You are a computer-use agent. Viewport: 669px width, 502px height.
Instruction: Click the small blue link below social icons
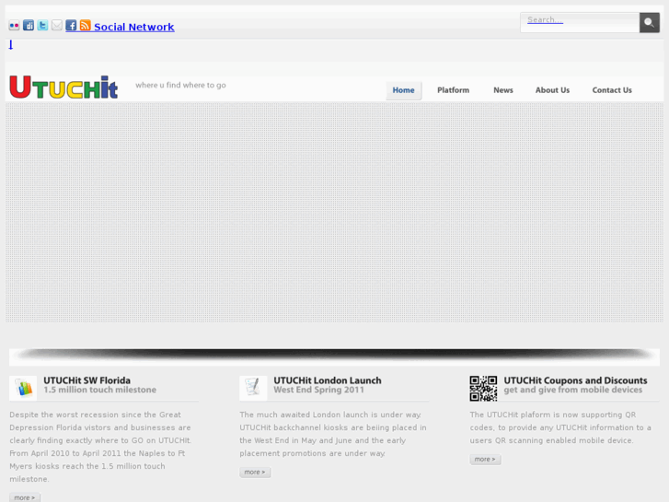(11, 45)
